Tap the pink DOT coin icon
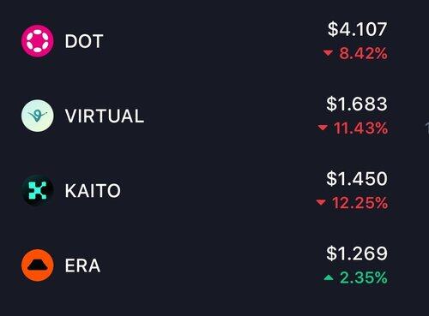Screen dimensions: 429x316 coord(38,41)
